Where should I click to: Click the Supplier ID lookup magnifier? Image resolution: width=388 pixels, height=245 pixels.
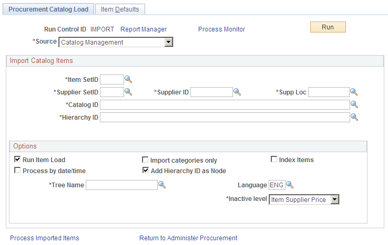pyautogui.click(x=237, y=92)
